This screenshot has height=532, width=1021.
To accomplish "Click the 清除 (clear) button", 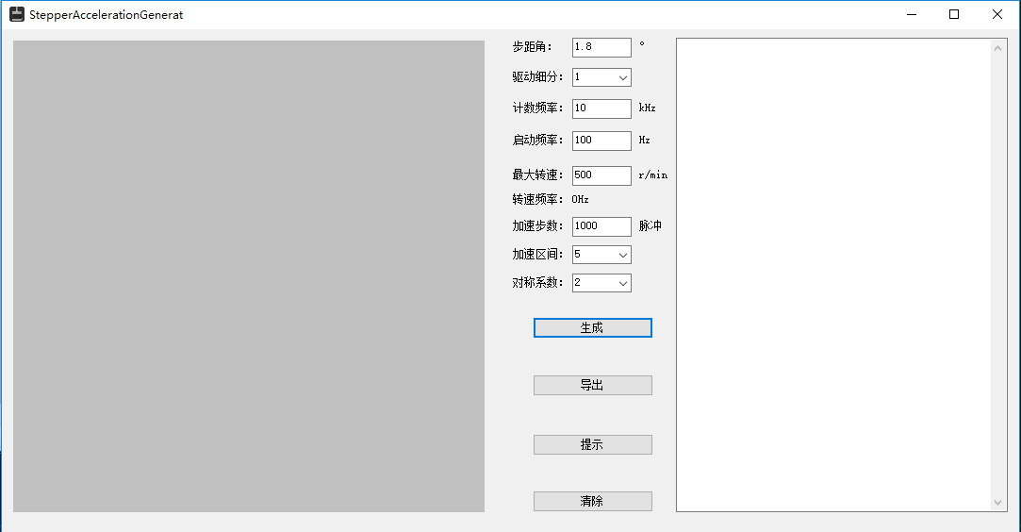I will pyautogui.click(x=593, y=502).
